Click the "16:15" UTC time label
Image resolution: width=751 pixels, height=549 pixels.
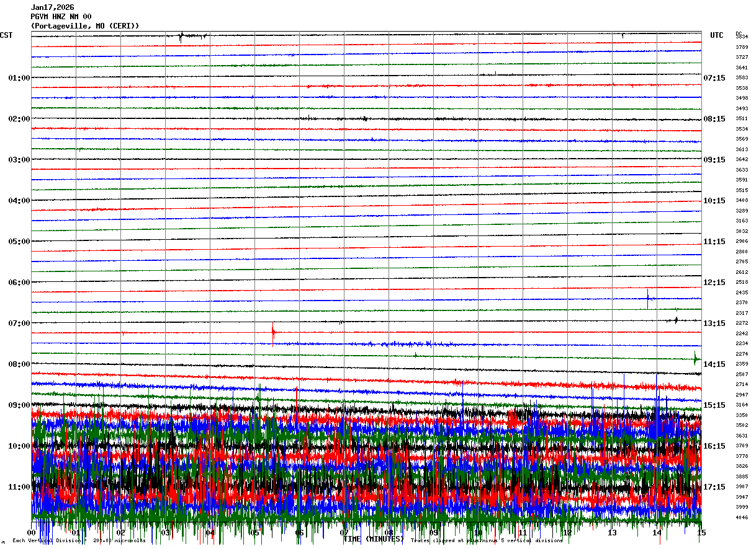pos(714,446)
